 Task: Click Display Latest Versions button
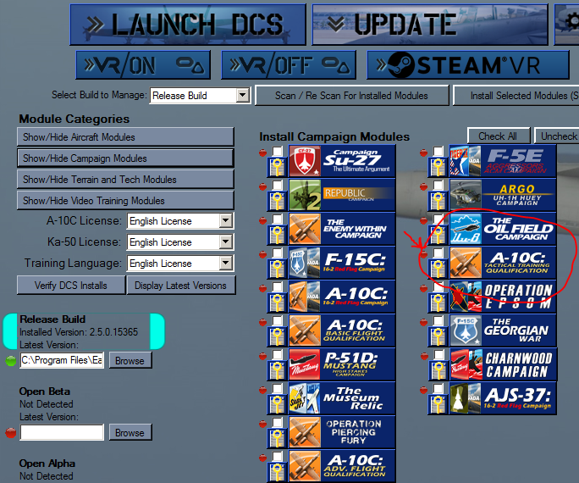click(180, 286)
